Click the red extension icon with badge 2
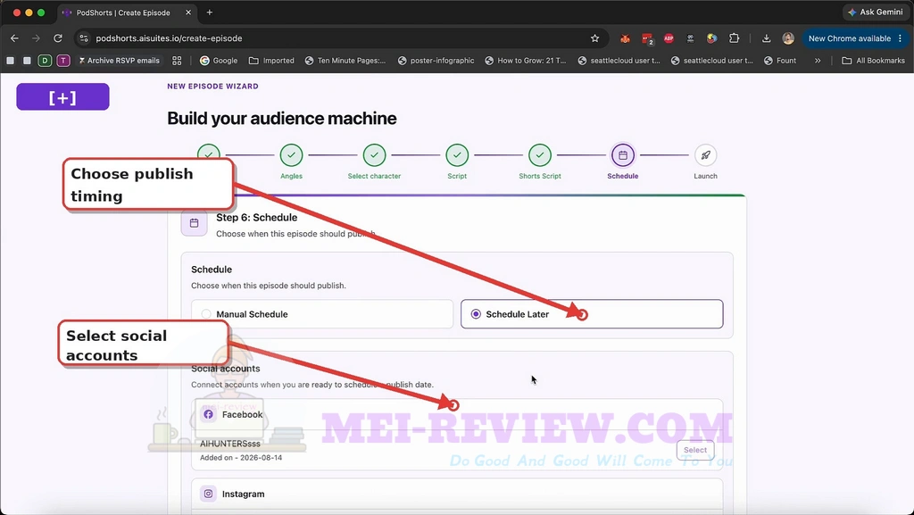This screenshot has width=914, height=515. (x=647, y=39)
